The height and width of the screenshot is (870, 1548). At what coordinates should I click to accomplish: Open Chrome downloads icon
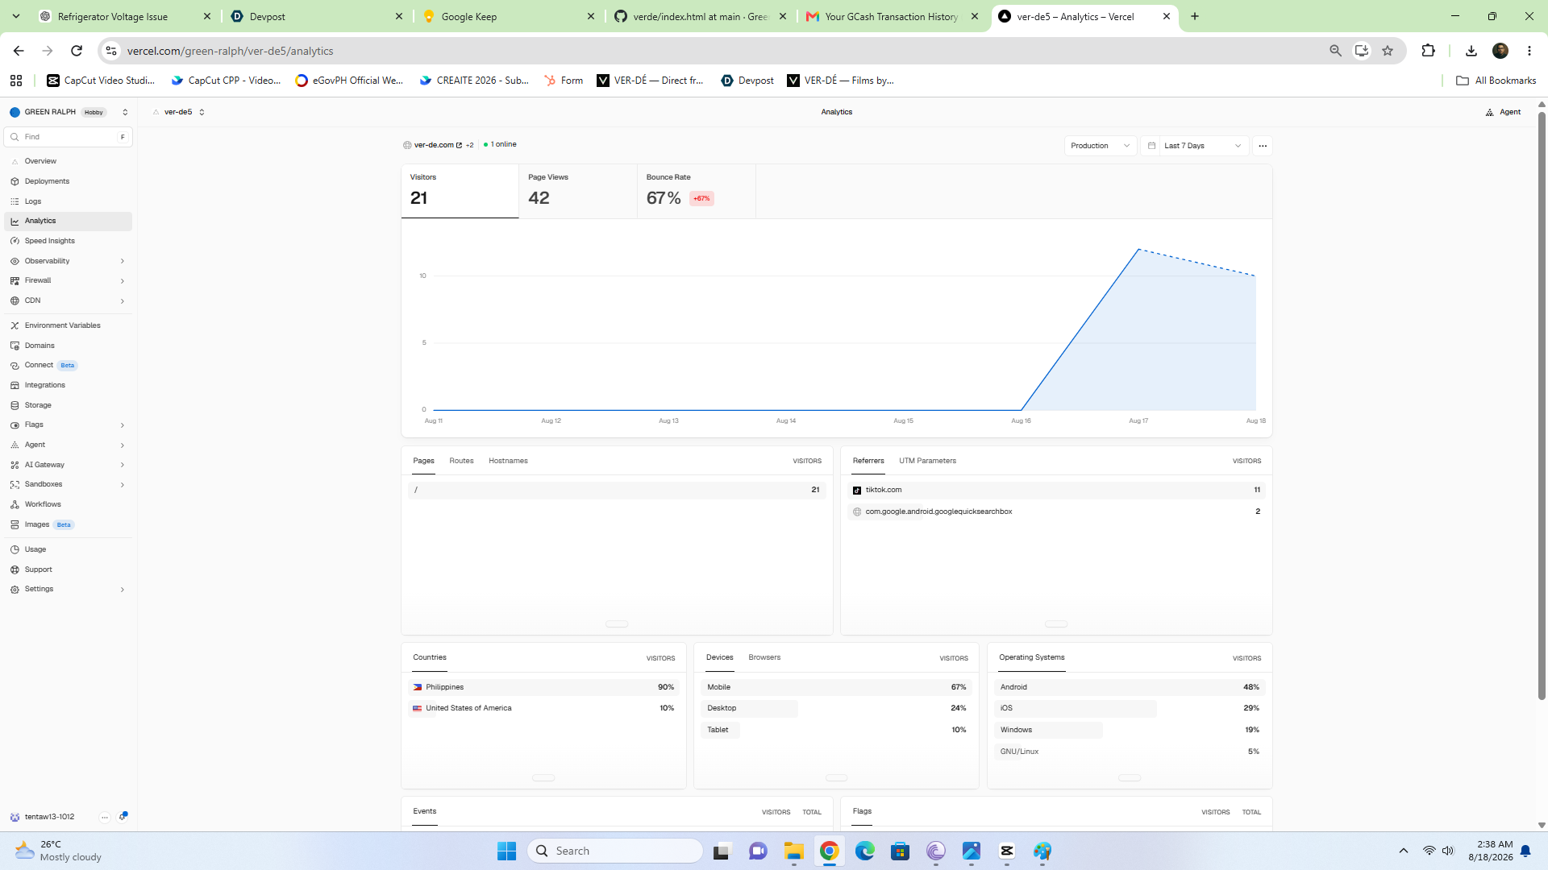(1471, 51)
